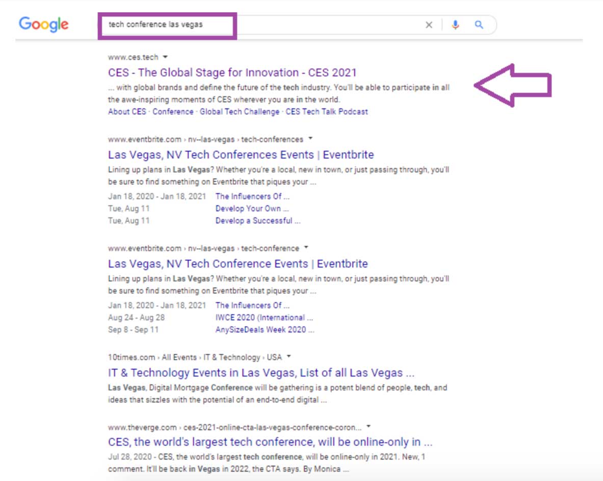Click the 'Jul 28, 2020' date in Verge snippet
Screen dimensions: 603x481
129,457
